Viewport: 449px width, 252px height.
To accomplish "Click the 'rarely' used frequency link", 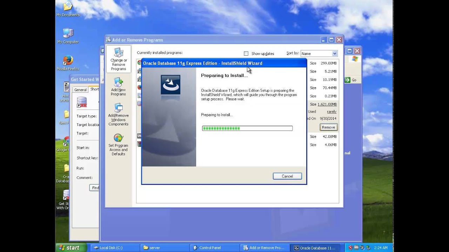I will tap(331, 112).
